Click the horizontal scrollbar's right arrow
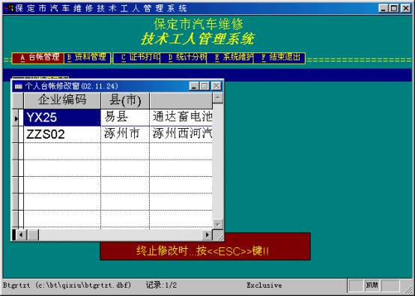 (x=207, y=235)
